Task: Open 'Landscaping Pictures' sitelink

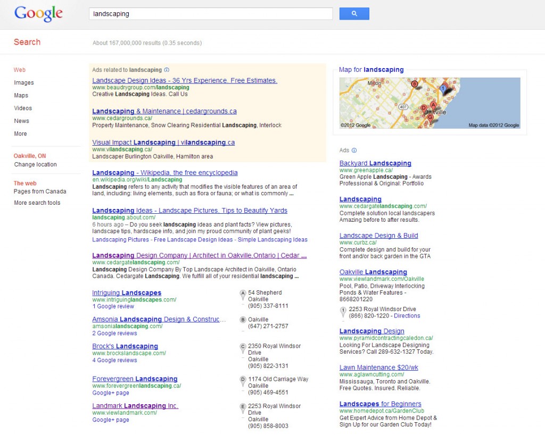Action: click(120, 240)
